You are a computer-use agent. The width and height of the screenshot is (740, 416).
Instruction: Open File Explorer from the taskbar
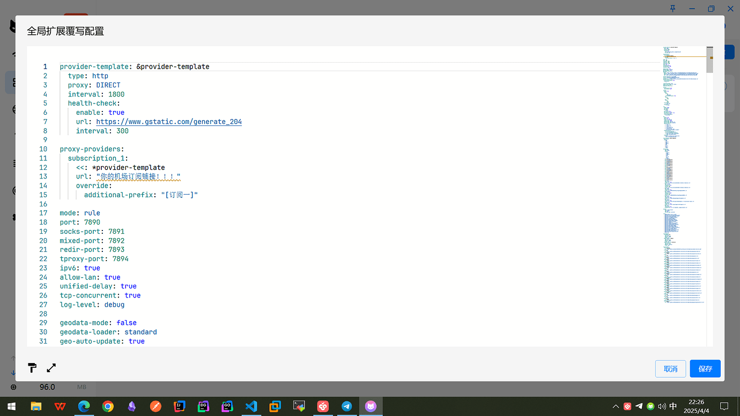coord(36,406)
